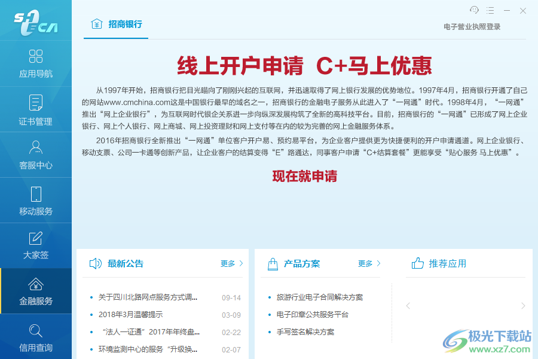The width and height of the screenshot is (538, 359).
Task: Open 信用查询 credit lookup
Action: pyautogui.click(x=36, y=337)
